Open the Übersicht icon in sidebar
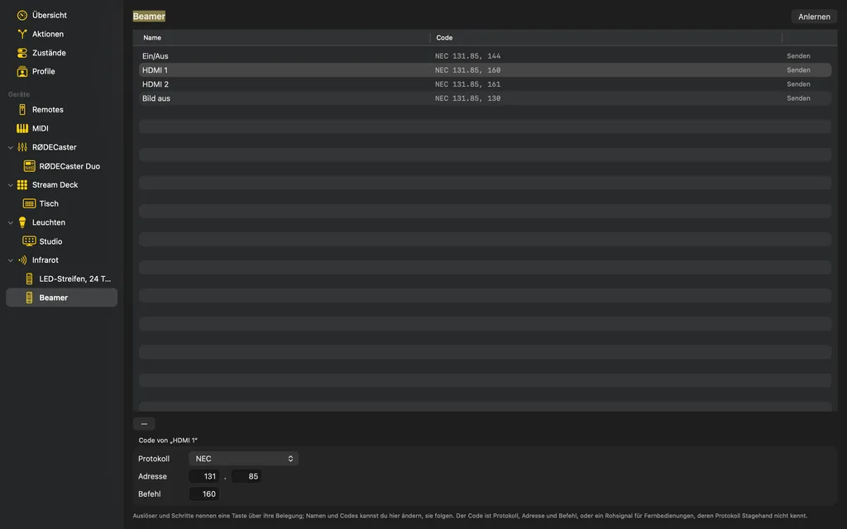 tap(22, 15)
